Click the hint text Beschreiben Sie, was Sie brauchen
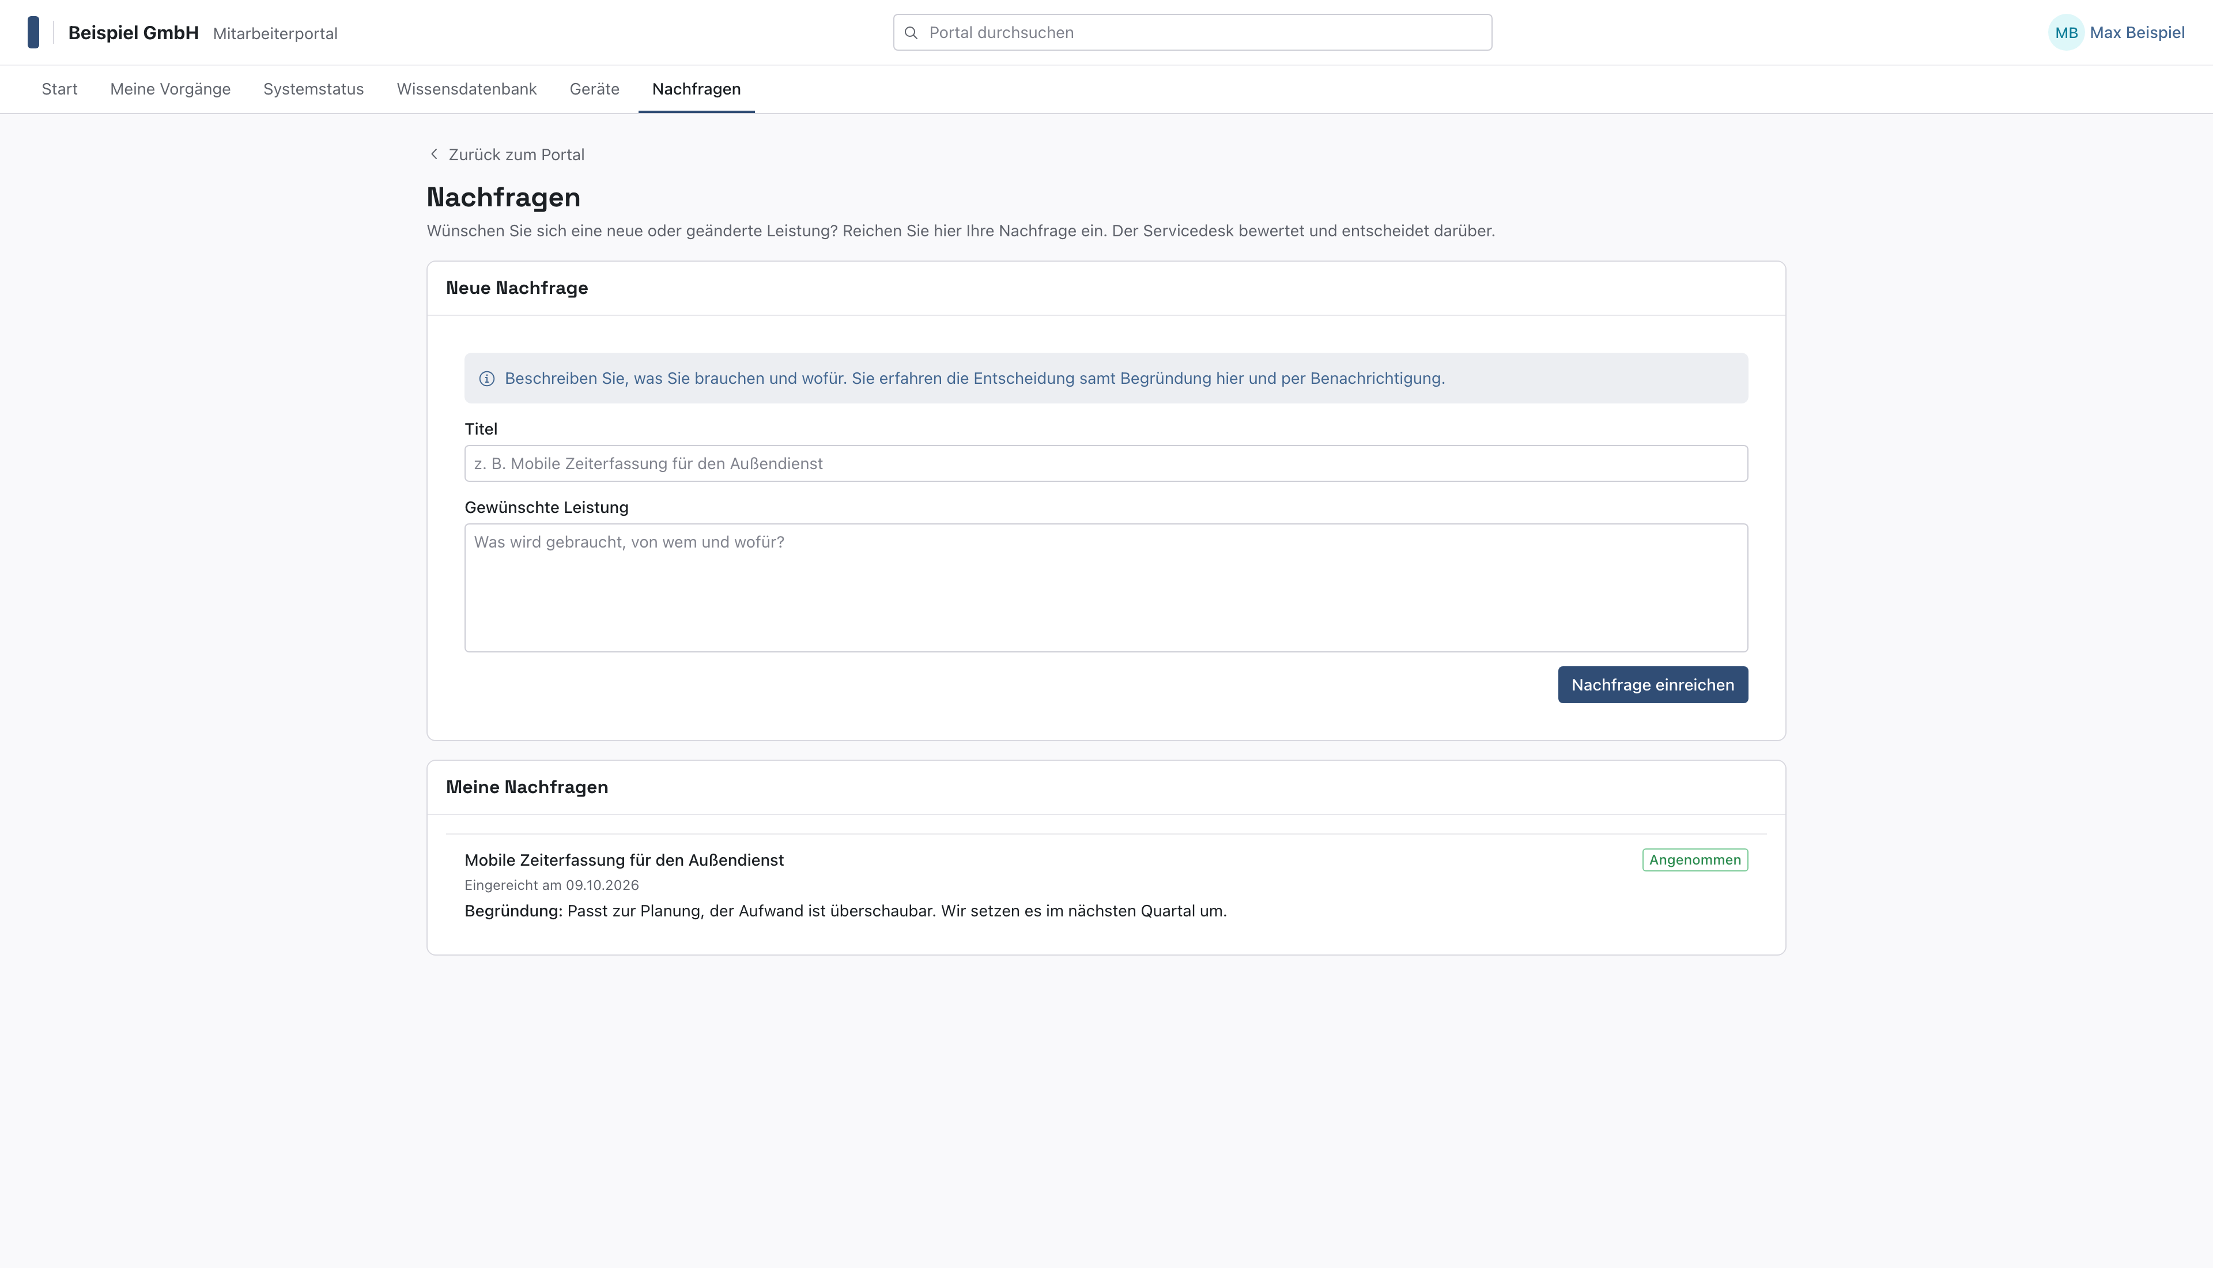 pyautogui.click(x=974, y=378)
